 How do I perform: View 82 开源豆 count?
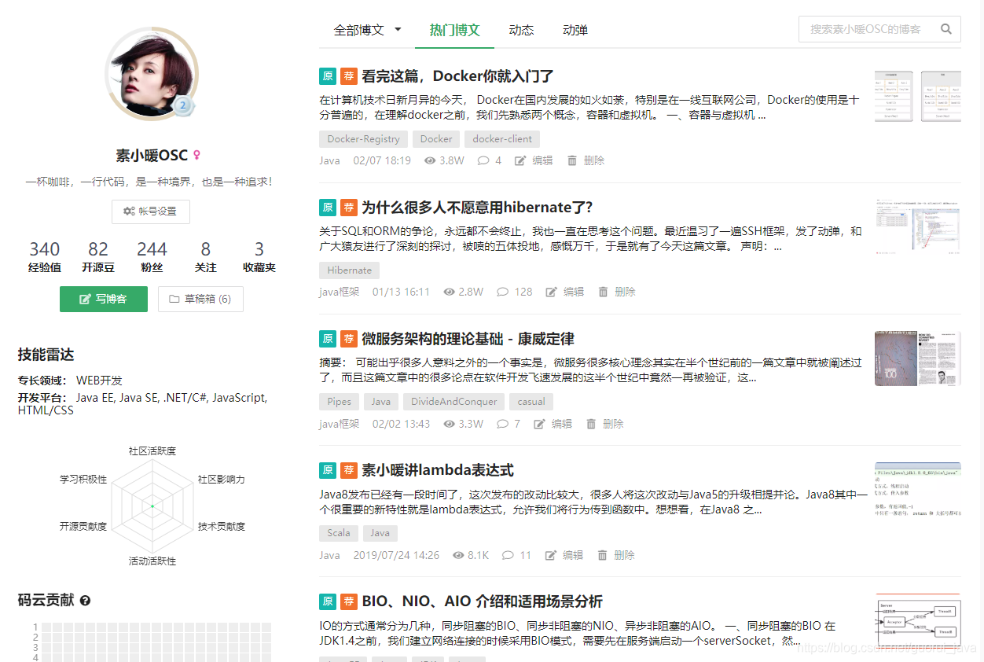point(98,257)
